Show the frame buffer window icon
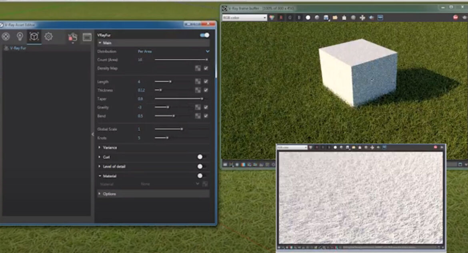This screenshot has width=468, height=253. coord(87,37)
